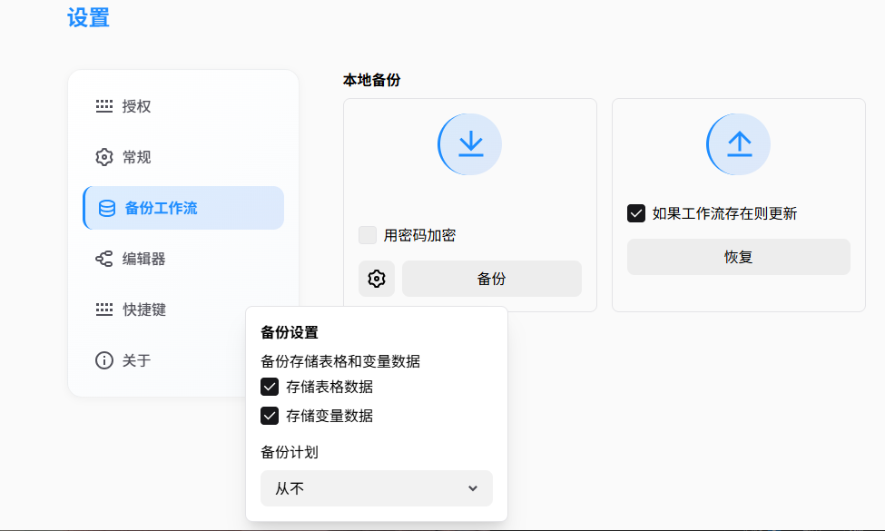Select the 编辑器 flow icon
The height and width of the screenshot is (531, 885).
(105, 259)
